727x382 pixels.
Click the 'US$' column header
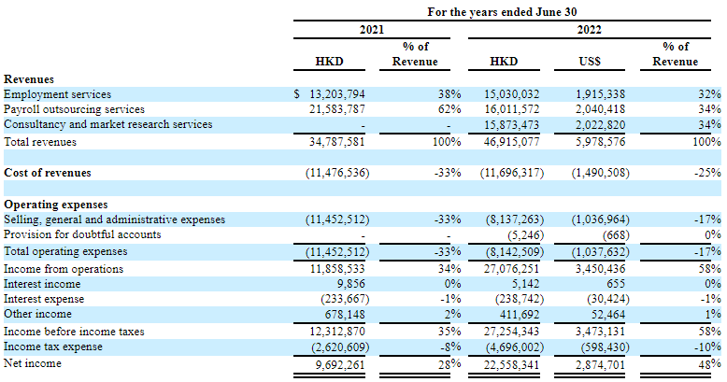590,62
